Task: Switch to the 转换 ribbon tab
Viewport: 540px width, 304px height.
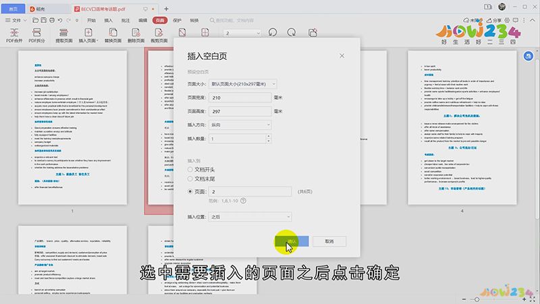Action: tap(194, 20)
